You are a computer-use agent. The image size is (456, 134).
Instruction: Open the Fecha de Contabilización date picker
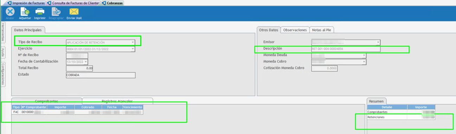pos(86,62)
